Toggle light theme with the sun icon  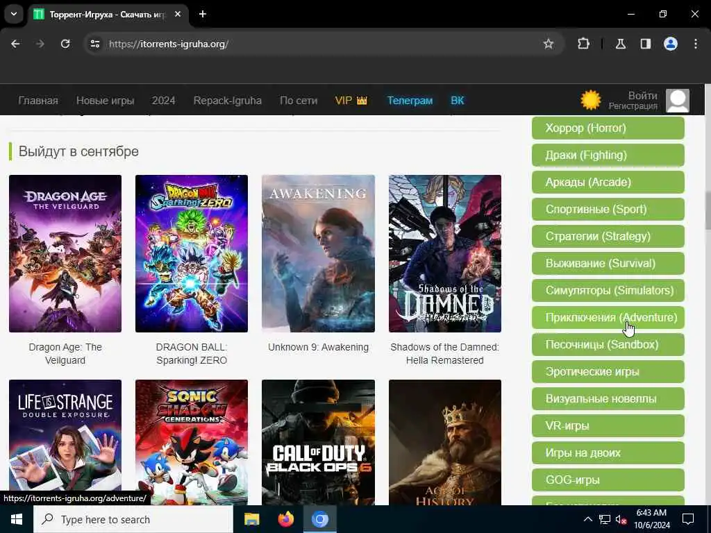point(590,100)
